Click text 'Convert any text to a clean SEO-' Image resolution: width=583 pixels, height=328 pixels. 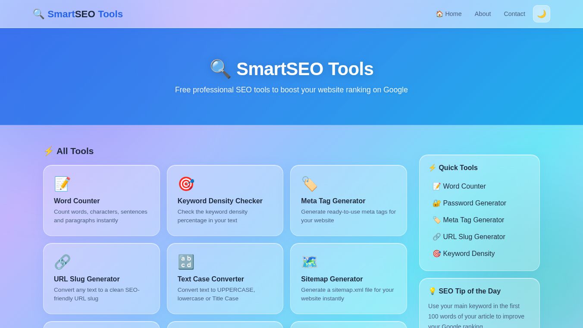(x=97, y=290)
